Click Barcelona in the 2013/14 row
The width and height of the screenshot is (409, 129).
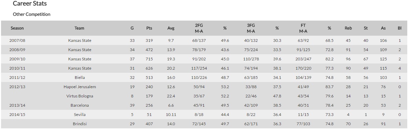[80, 105]
